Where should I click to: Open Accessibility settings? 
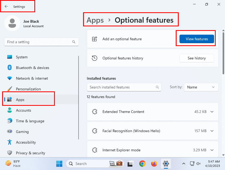pos(41,142)
